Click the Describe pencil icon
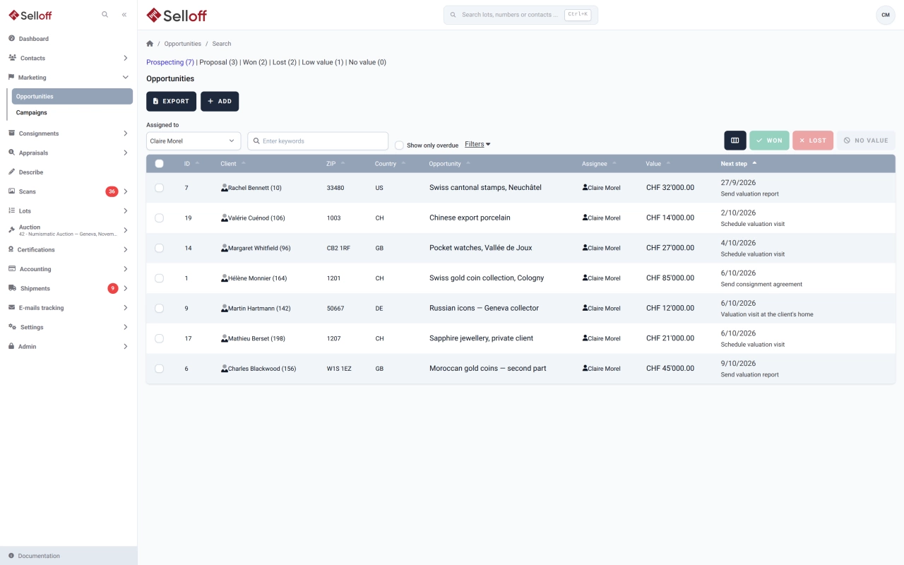 pyautogui.click(x=12, y=172)
